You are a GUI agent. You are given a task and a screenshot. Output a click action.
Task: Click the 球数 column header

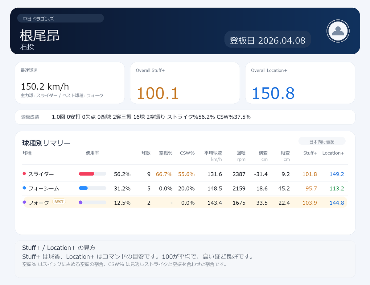pos(146,153)
